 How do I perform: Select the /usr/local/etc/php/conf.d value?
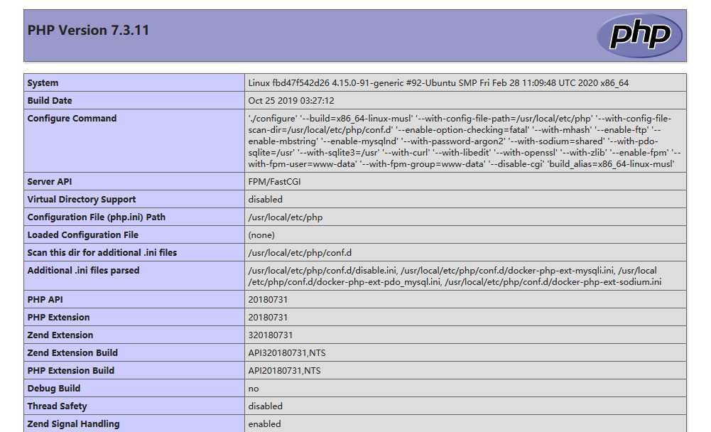(300, 252)
